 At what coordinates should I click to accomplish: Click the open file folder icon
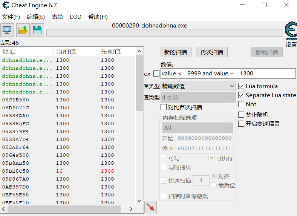pos(23,30)
